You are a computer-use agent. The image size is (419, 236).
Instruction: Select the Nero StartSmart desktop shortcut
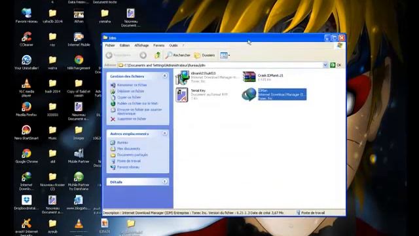coord(26,132)
